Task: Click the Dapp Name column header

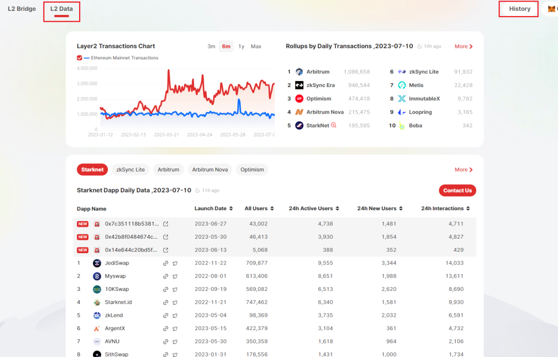Action: (x=91, y=209)
